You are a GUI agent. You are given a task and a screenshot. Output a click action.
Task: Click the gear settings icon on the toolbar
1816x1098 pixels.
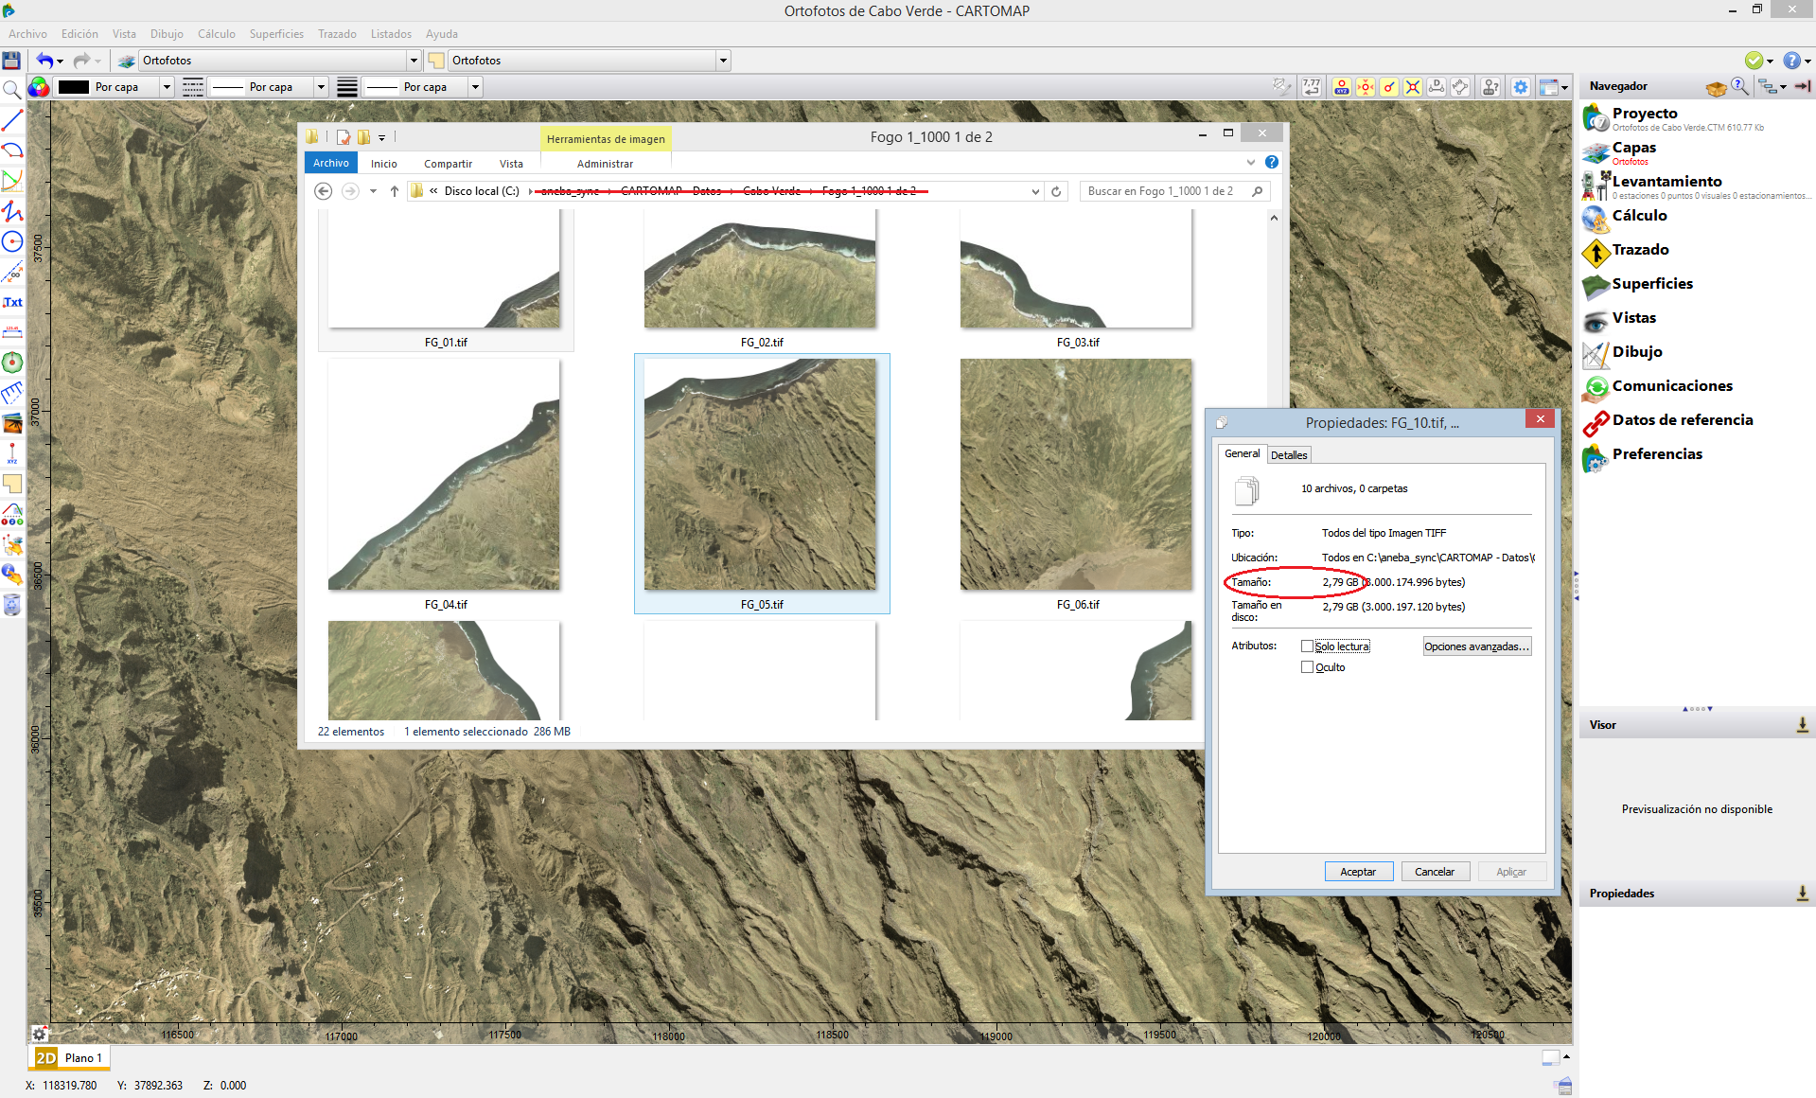tap(1521, 86)
